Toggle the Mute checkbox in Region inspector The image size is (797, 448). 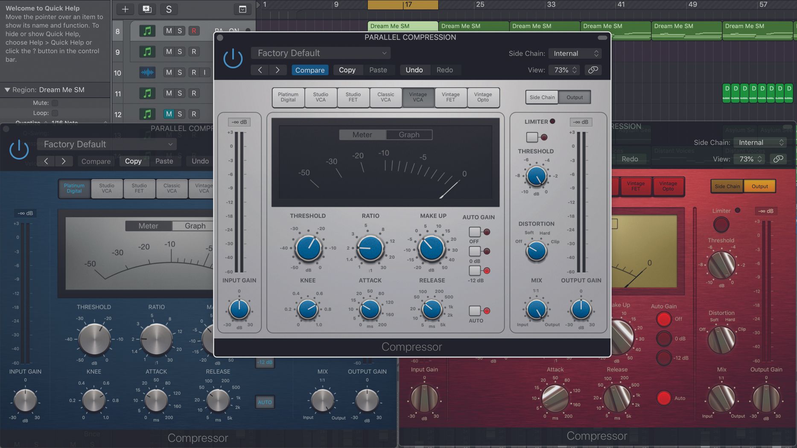(x=55, y=103)
